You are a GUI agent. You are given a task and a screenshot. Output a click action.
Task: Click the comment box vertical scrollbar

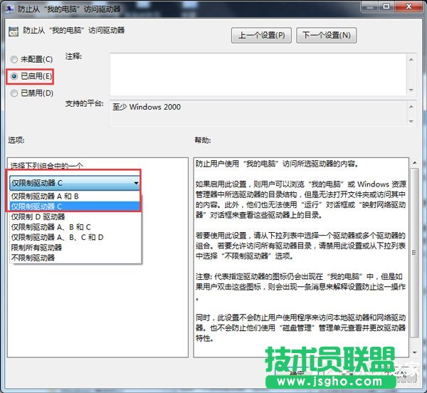[411, 70]
